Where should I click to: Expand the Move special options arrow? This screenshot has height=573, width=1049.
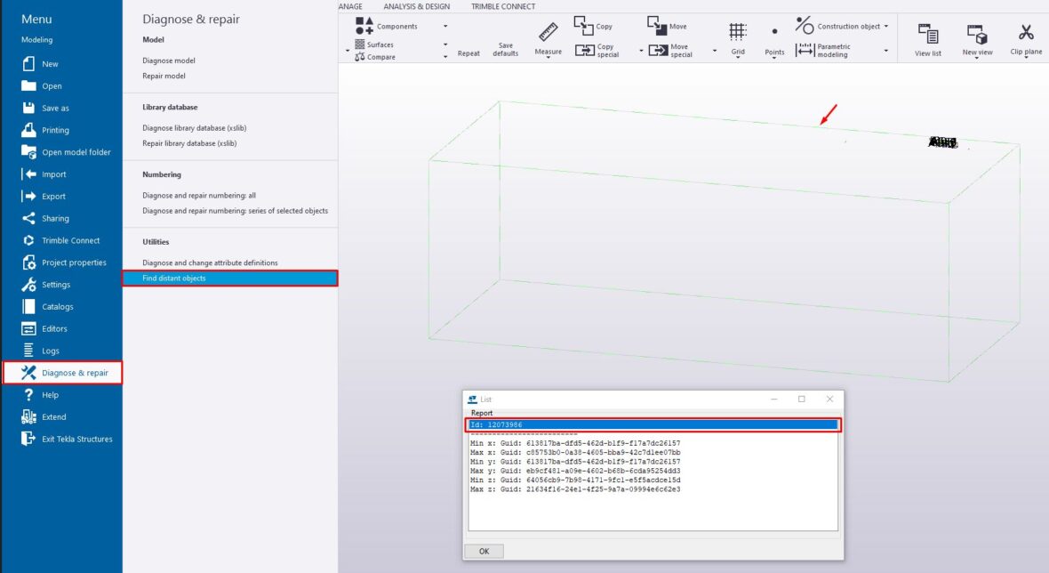(715, 51)
